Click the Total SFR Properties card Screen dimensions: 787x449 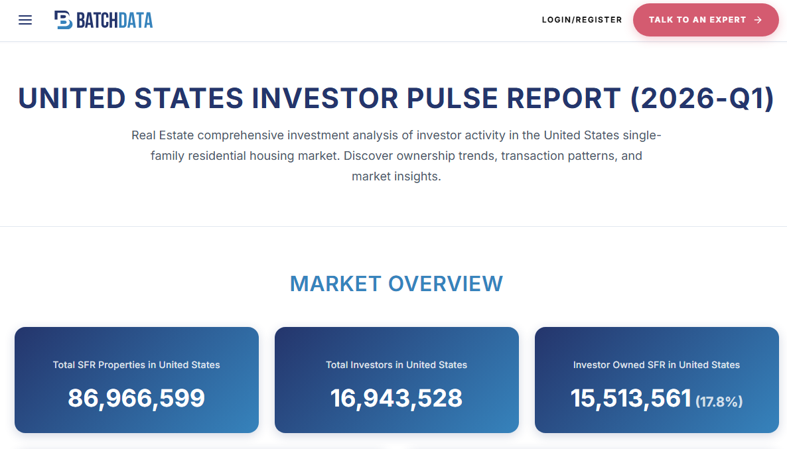point(137,380)
